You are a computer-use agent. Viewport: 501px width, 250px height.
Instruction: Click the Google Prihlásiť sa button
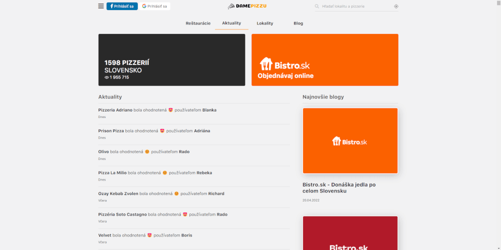[155, 6]
